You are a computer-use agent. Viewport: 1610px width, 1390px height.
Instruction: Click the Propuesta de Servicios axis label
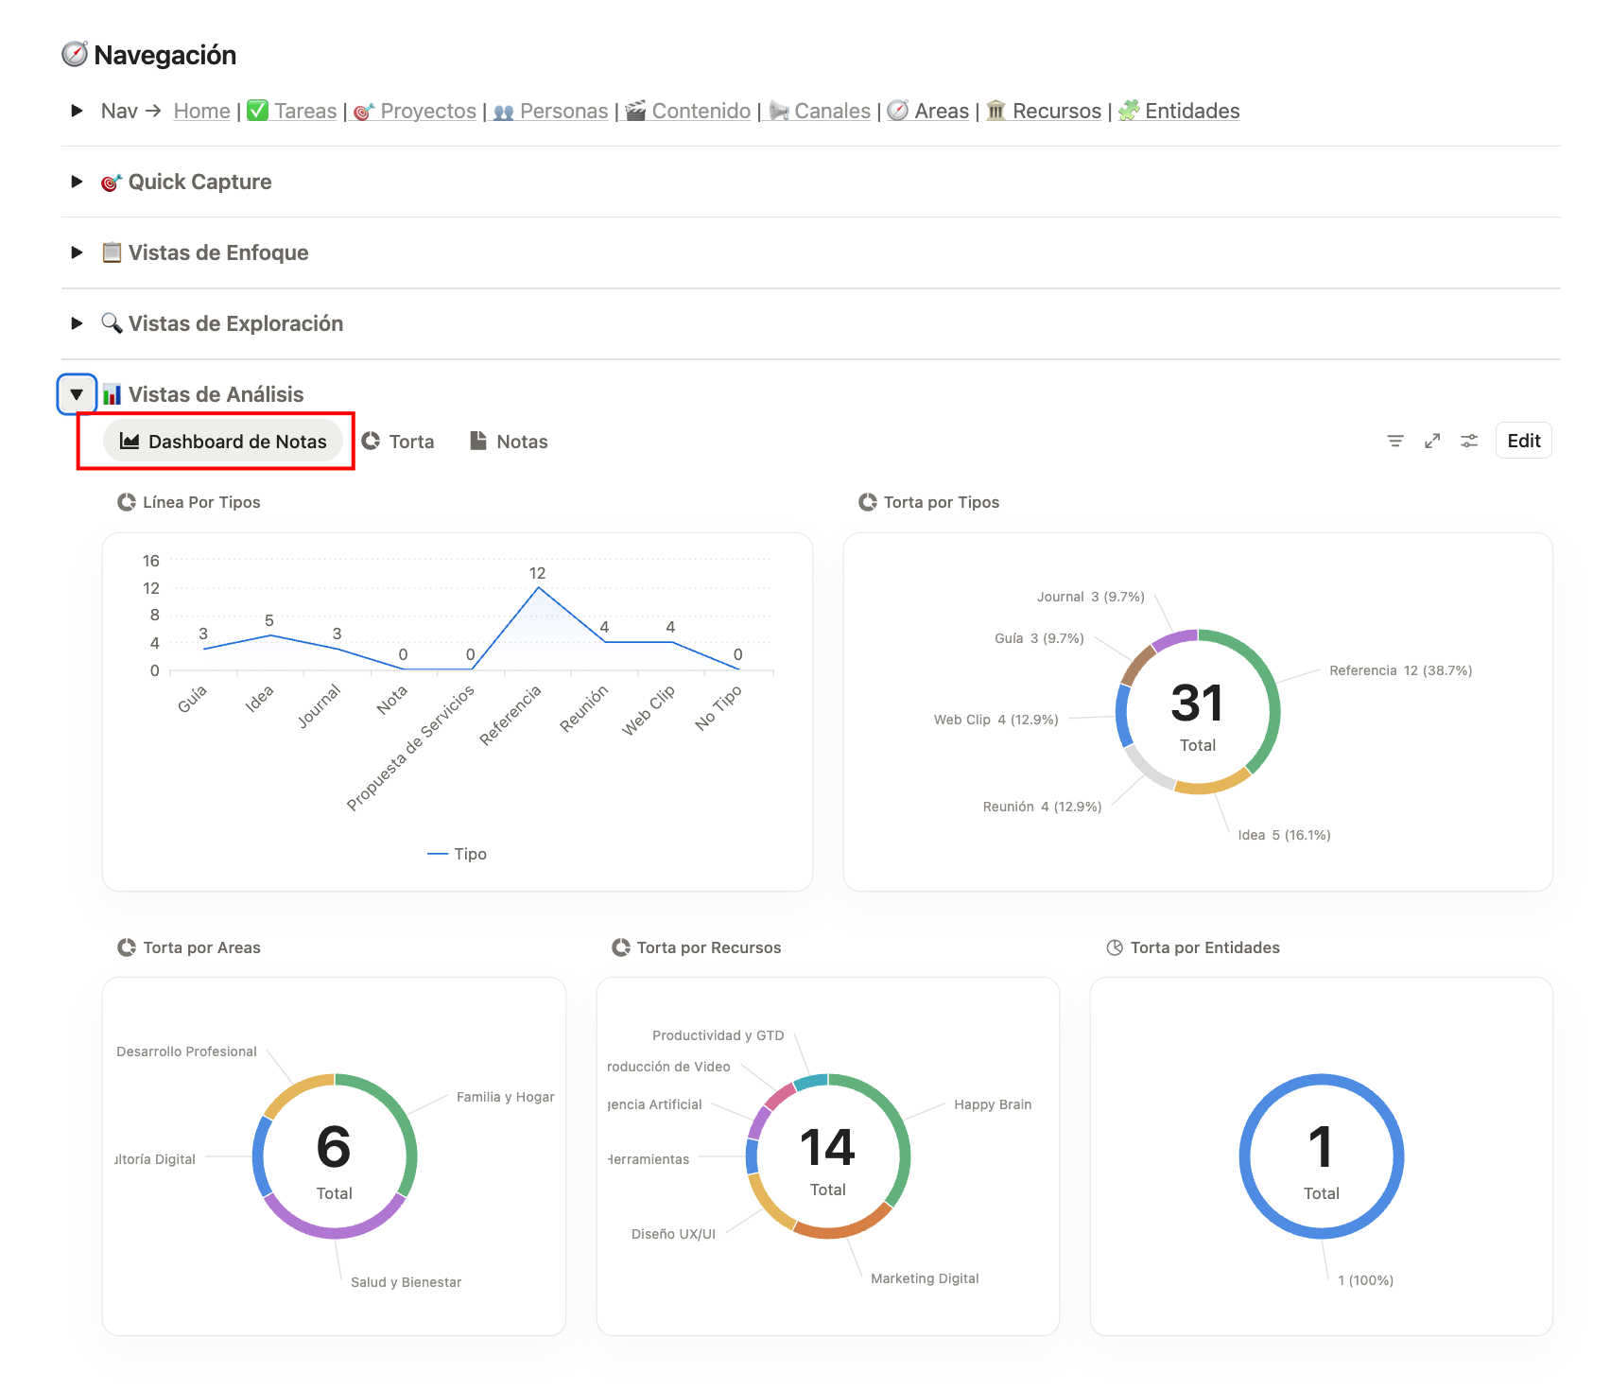[x=410, y=748]
